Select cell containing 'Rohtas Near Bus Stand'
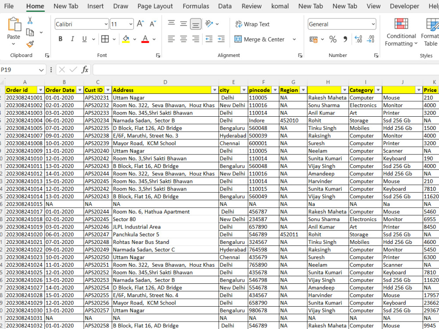This screenshot has height=329, width=439. coord(165,242)
